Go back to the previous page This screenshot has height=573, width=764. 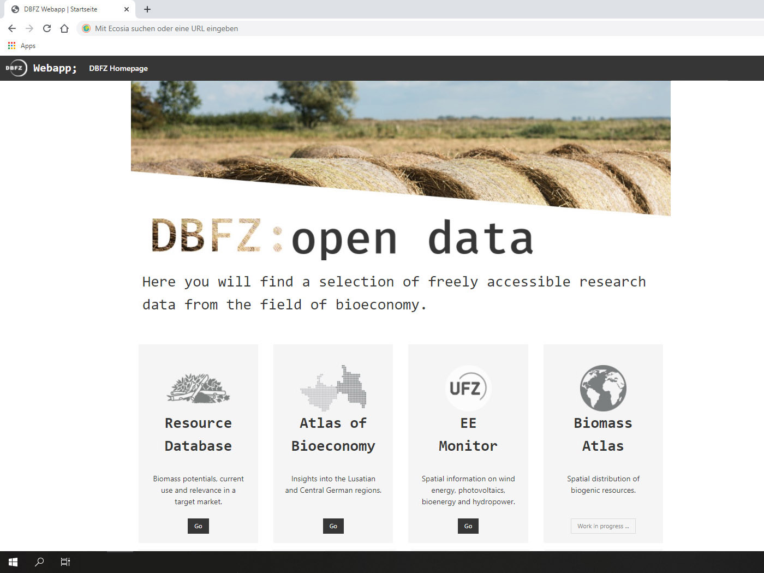pyautogui.click(x=12, y=28)
